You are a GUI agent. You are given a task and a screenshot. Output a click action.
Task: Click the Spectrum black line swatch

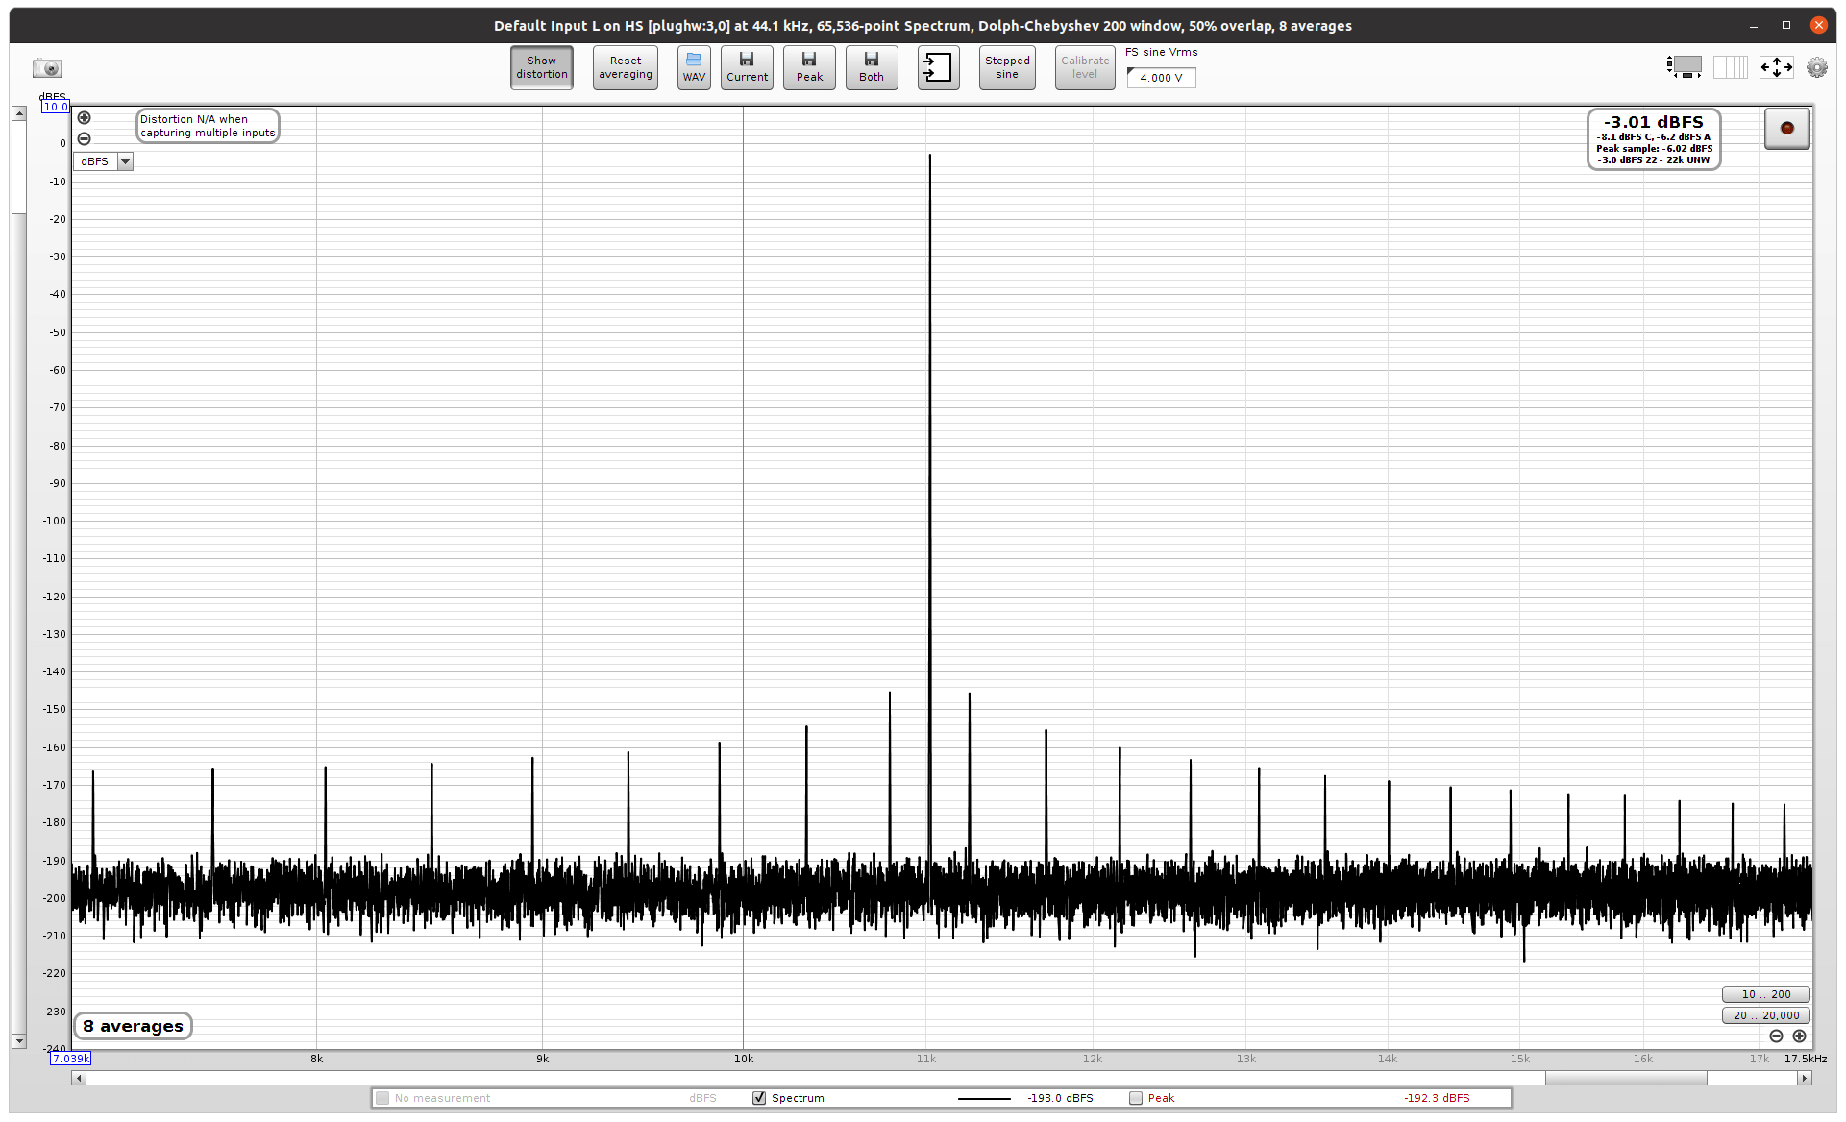(x=984, y=1098)
